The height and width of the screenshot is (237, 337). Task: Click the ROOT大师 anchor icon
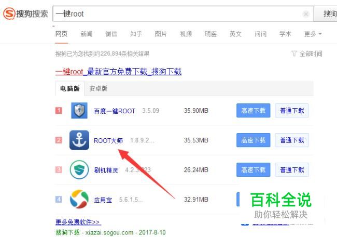(79, 140)
